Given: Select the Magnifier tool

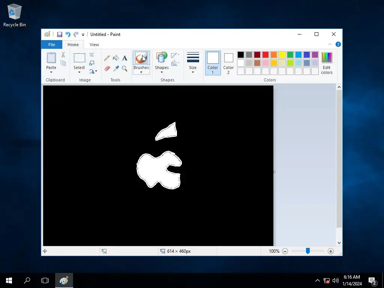Looking at the screenshot, I should point(124,69).
